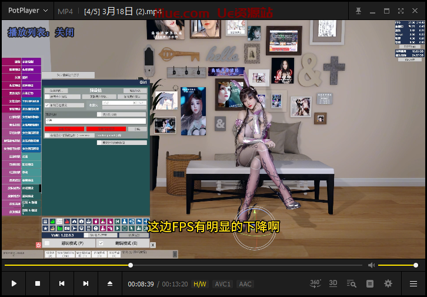Toggle 3D video mode
This screenshot has width=427, height=297.
point(333,283)
